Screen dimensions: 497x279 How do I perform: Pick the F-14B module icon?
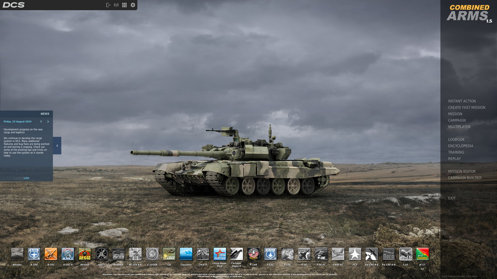click(254, 254)
